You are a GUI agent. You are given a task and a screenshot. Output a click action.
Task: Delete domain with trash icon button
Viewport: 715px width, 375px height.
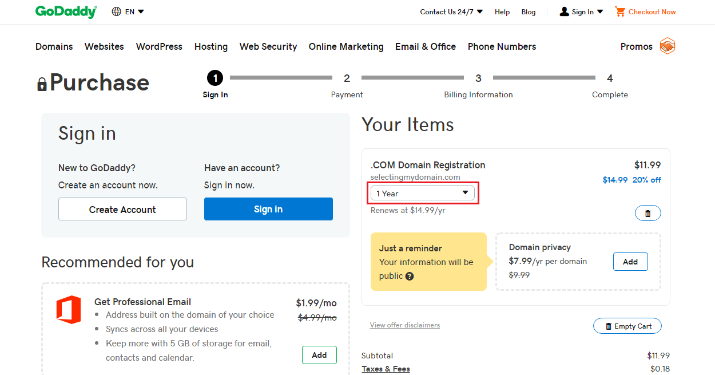[x=648, y=213]
